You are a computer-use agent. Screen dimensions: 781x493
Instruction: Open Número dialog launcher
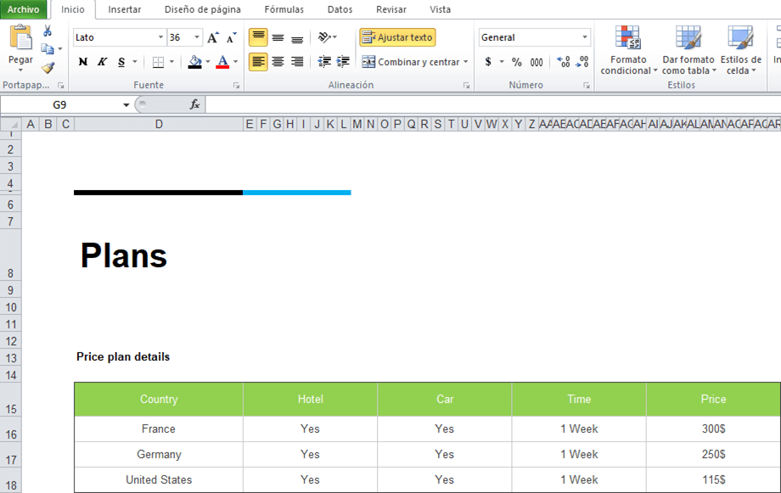(587, 86)
